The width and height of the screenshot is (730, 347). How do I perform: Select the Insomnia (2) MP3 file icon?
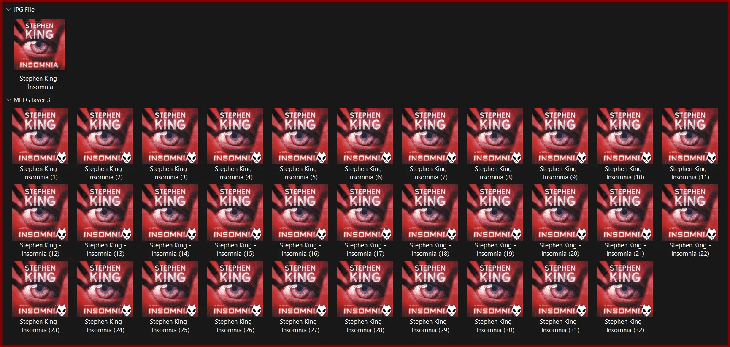[105, 136]
